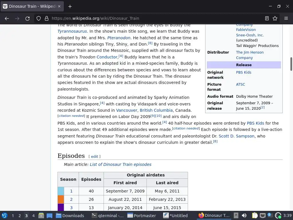Click footnote [9] after Labor Day 2009
Viewport: 293px width, 220px height.
(x=153, y=116)
